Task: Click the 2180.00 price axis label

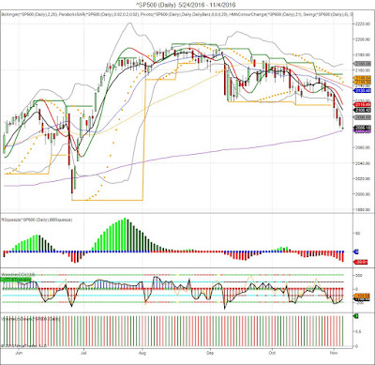Action: point(363,54)
